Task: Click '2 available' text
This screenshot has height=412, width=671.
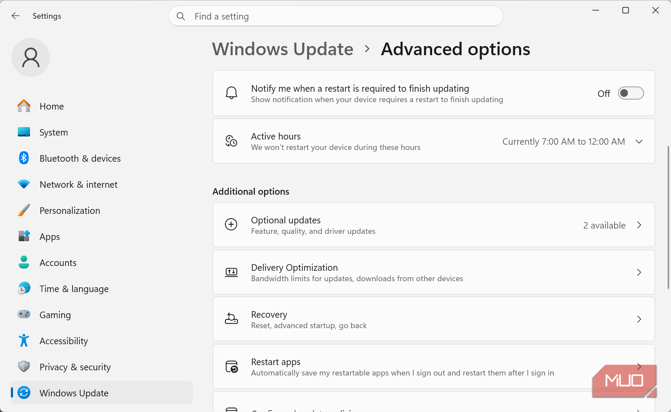Action: coord(604,226)
